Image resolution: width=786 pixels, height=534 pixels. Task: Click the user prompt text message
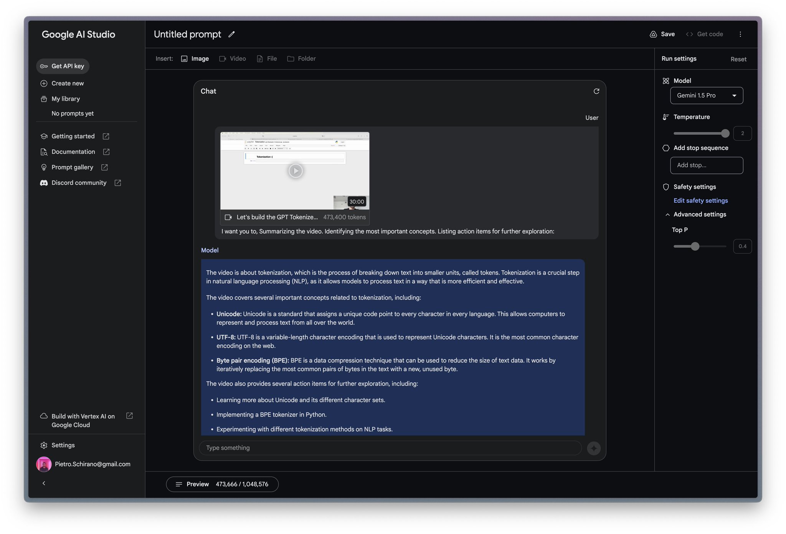pyautogui.click(x=388, y=231)
